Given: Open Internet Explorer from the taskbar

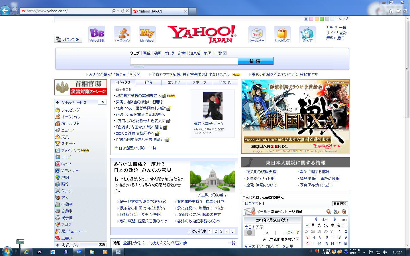Looking at the screenshot, I should point(26,252).
